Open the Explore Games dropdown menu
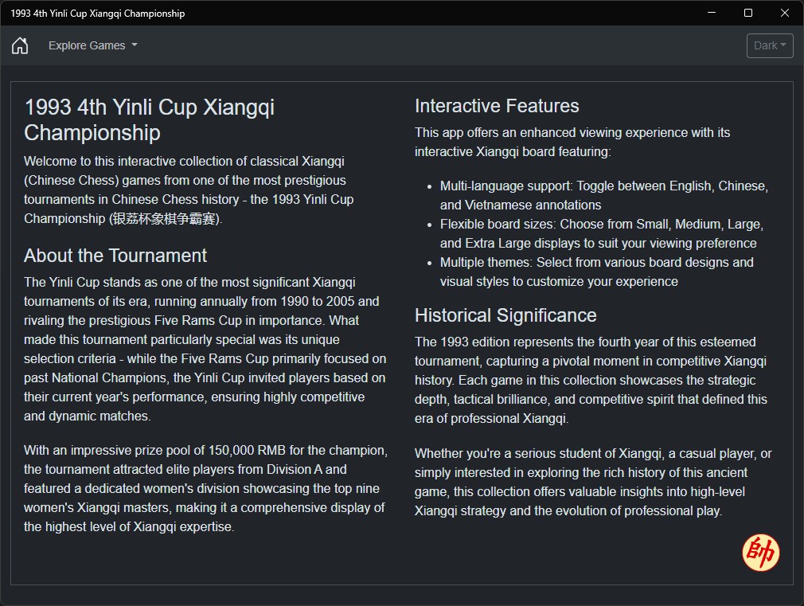 pos(92,45)
